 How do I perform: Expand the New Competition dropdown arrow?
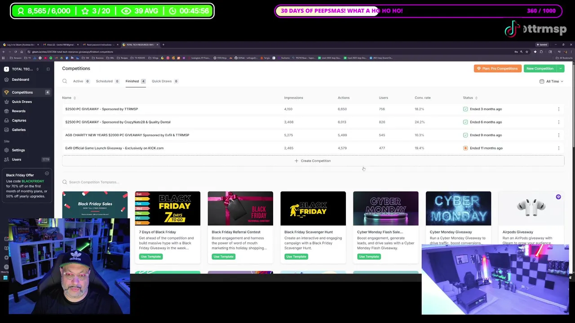[561, 69]
